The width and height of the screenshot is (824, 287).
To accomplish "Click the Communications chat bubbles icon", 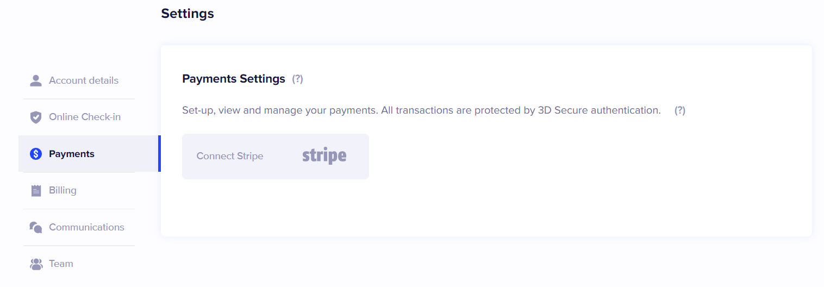I will (x=36, y=227).
